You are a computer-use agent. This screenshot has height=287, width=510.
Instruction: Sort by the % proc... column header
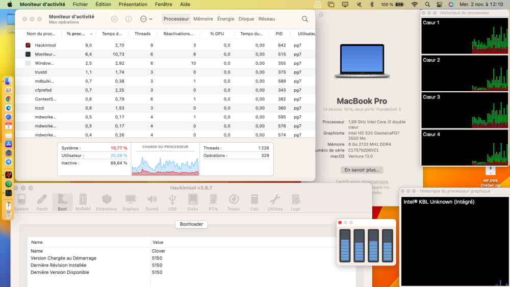point(79,34)
